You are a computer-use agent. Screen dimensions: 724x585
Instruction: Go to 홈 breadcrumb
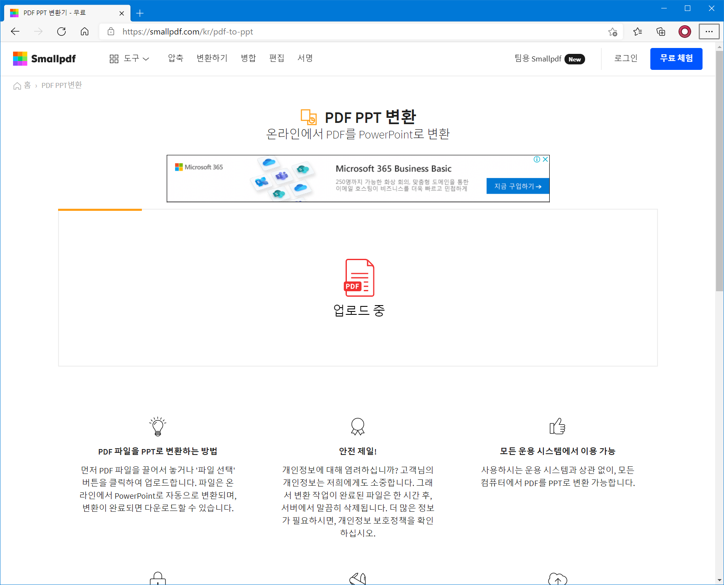point(22,85)
